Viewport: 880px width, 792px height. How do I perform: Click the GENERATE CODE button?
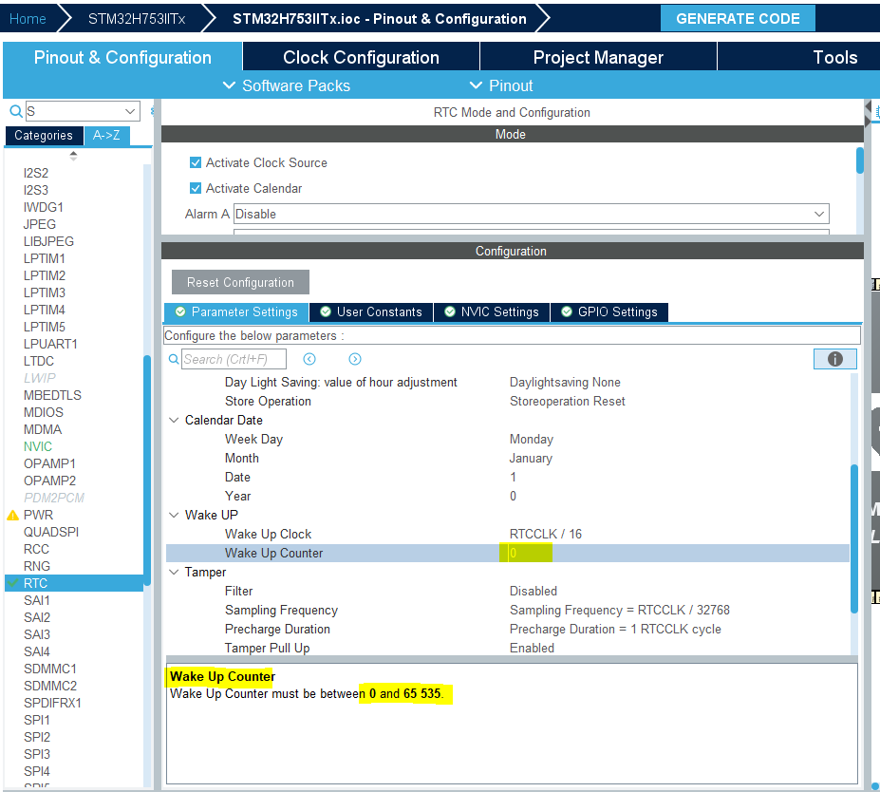tap(738, 19)
